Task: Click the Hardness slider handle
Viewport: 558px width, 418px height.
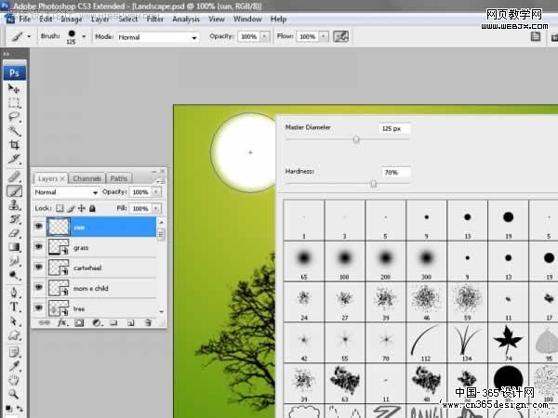Action: pos(373,184)
